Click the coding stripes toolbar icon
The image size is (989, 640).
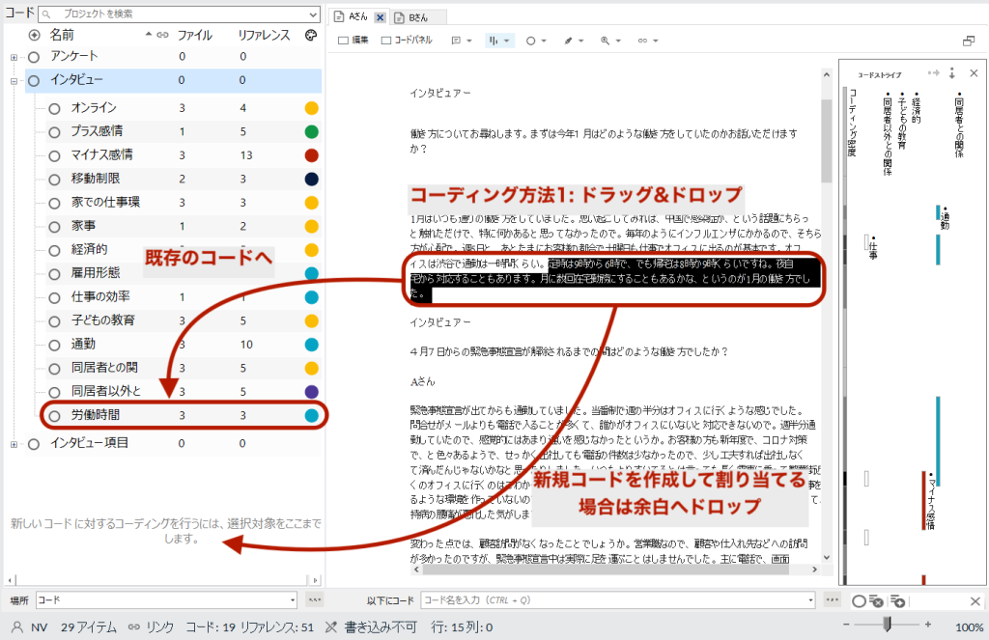494,41
